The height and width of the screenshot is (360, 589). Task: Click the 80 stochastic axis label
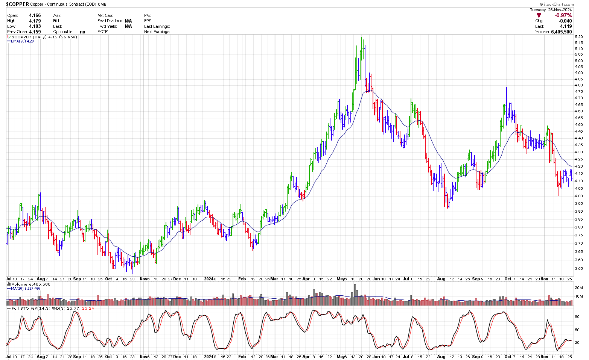coord(577,317)
